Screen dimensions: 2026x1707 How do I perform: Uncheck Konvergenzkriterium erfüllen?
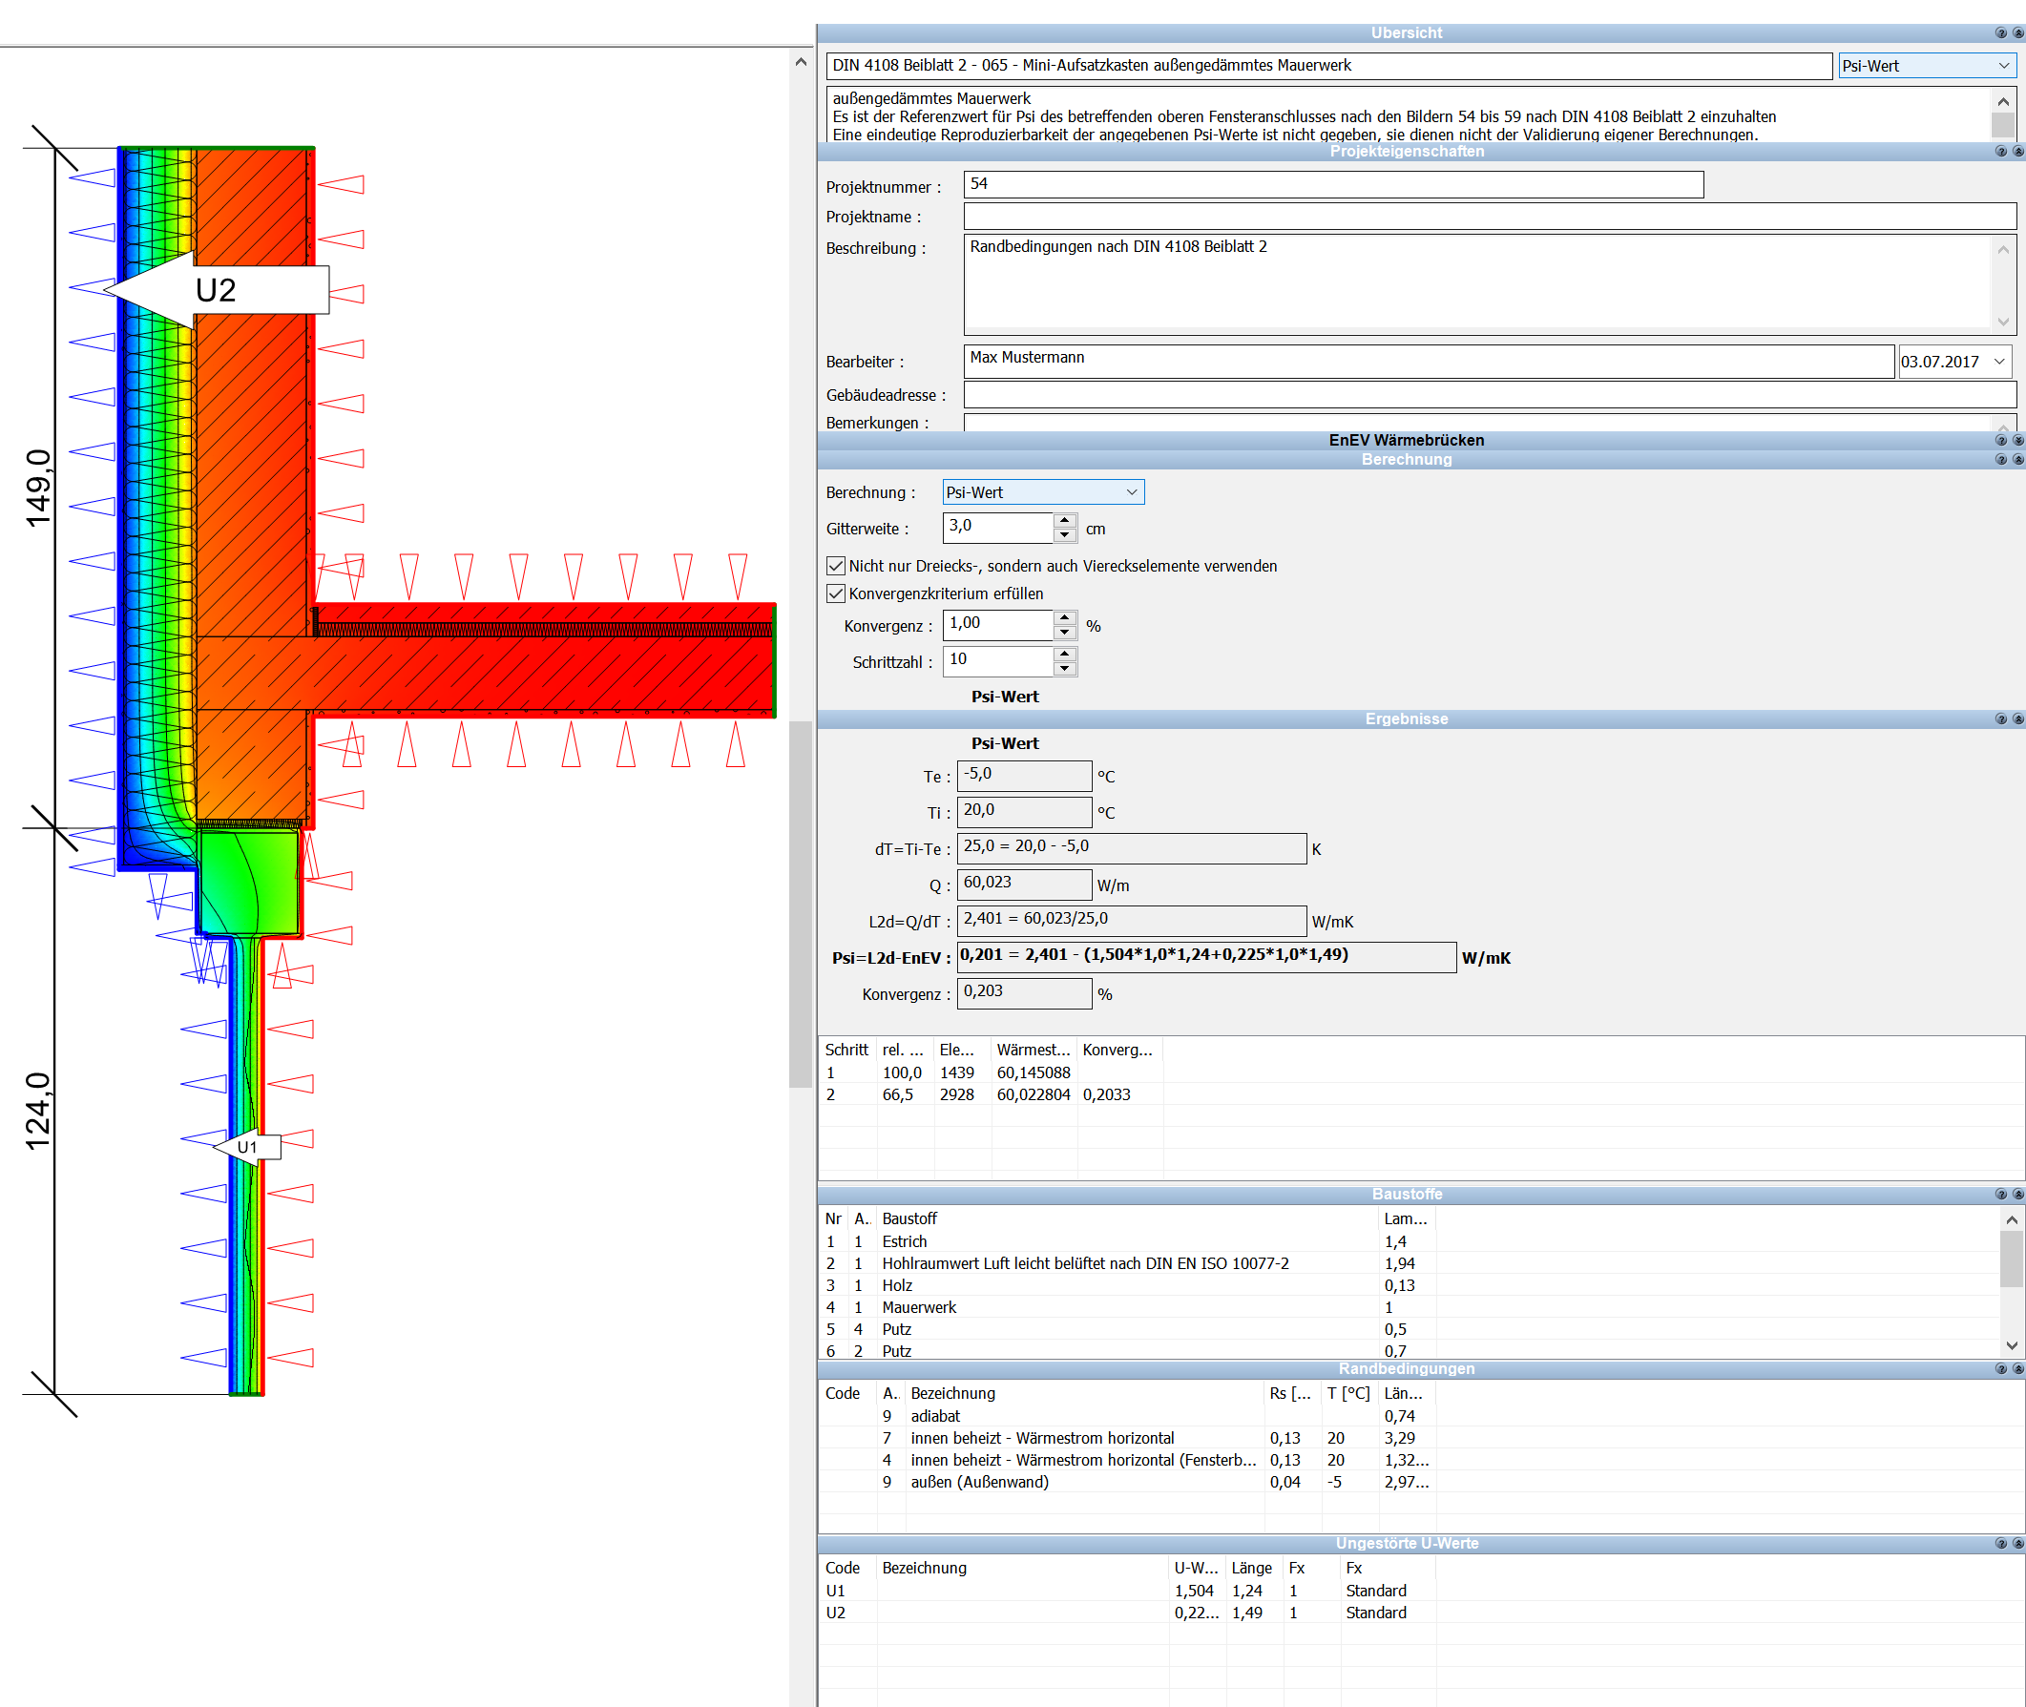(x=835, y=594)
